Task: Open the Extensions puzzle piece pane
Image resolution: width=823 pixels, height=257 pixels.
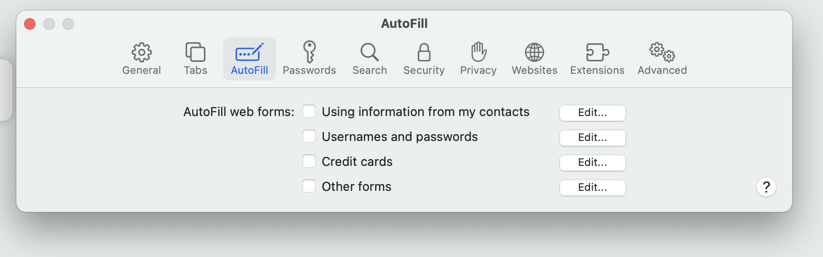Action: (597, 52)
